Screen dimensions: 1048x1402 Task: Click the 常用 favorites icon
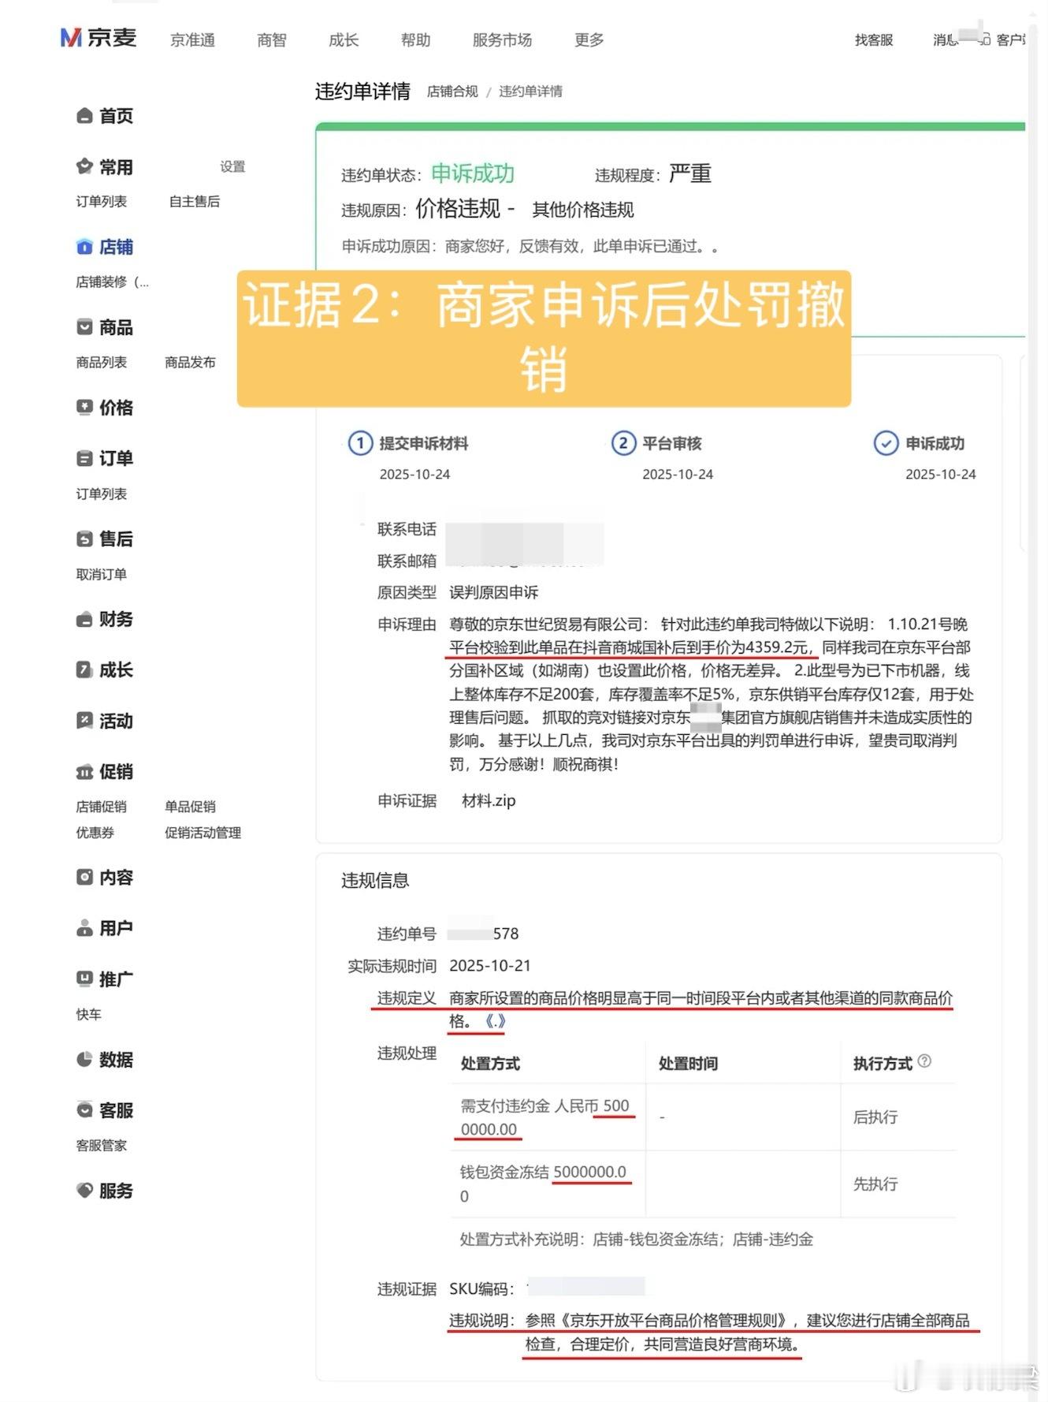point(84,166)
